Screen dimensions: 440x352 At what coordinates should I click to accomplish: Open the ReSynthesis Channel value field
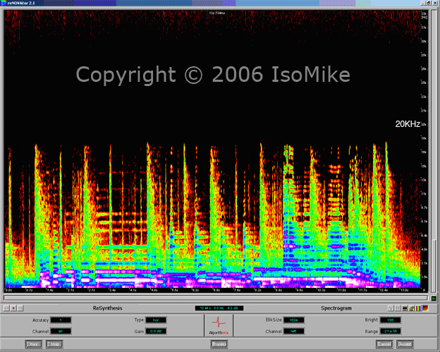click(61, 332)
